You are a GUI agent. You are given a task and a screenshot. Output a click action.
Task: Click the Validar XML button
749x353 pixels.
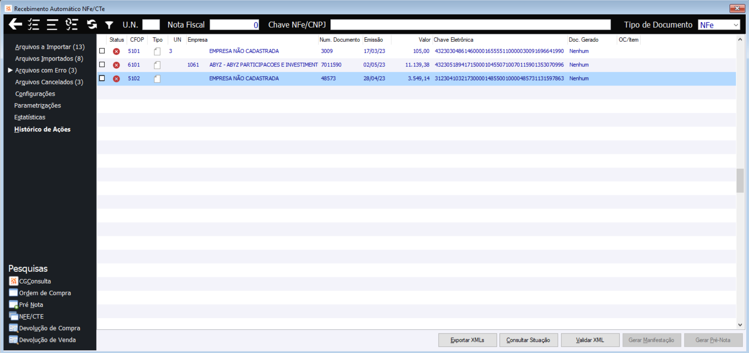[x=590, y=340]
